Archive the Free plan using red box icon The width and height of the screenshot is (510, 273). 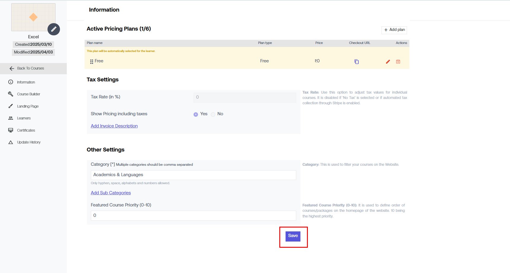click(398, 61)
